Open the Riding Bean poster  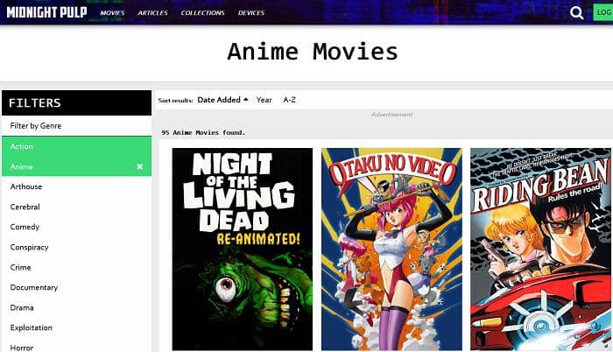540,250
